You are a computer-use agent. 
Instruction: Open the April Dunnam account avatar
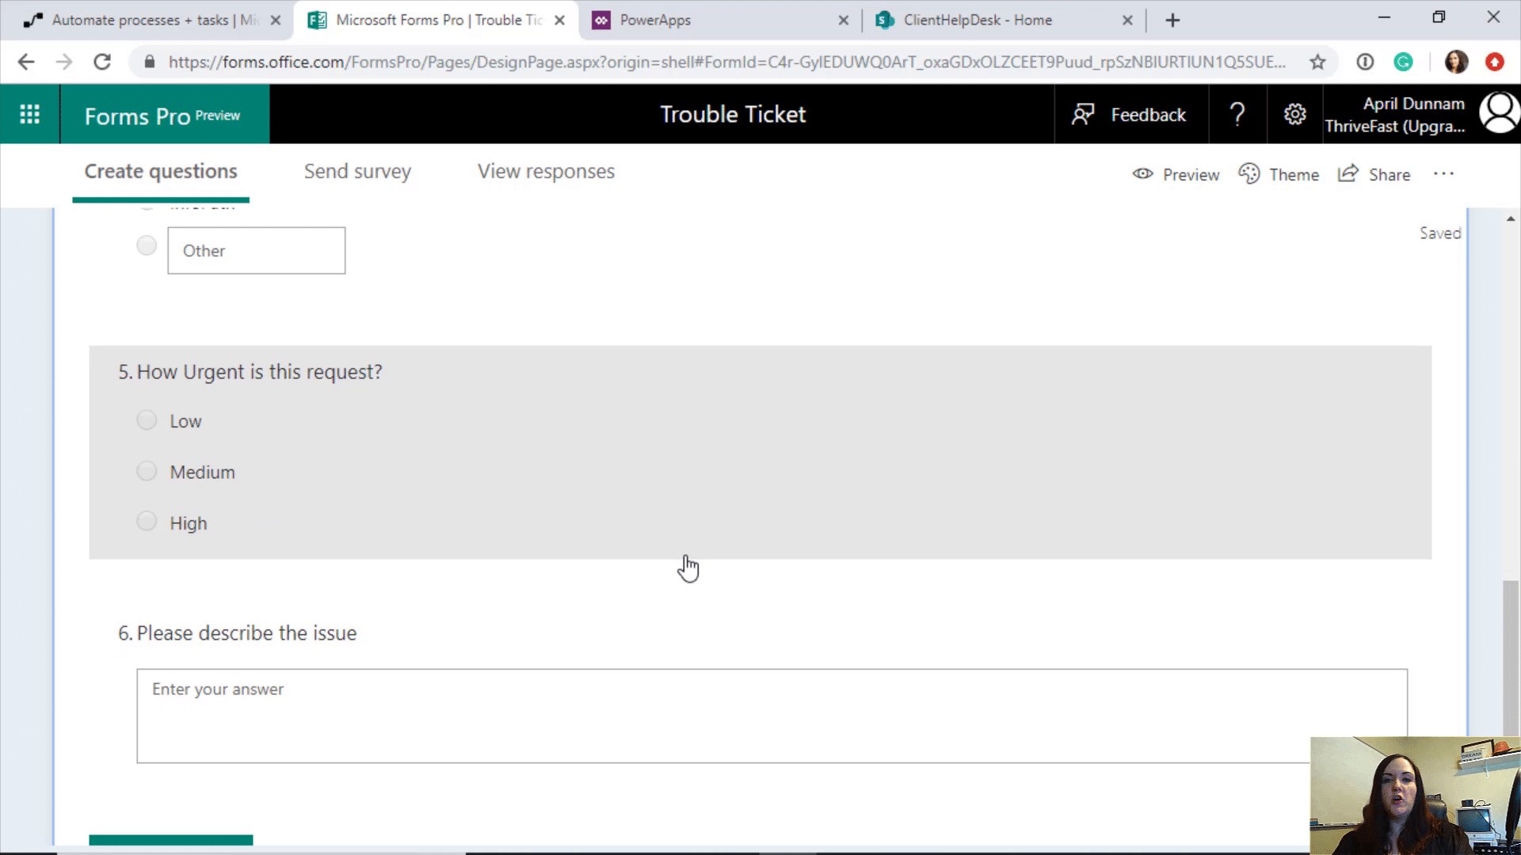[x=1500, y=113]
